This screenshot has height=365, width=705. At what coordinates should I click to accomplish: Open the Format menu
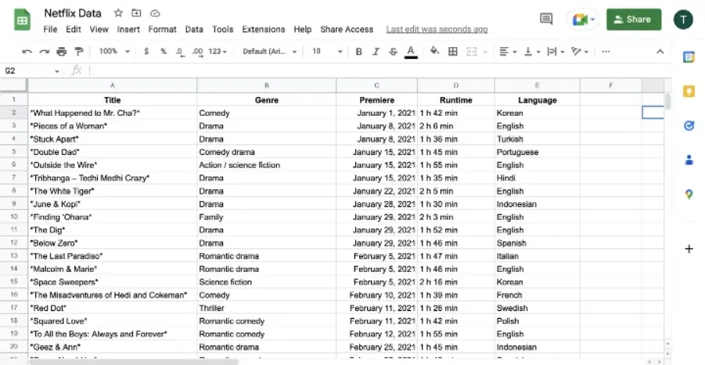pos(162,29)
